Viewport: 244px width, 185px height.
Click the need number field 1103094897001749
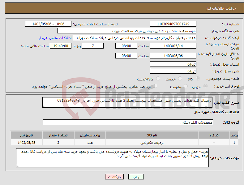[x=173, y=24]
